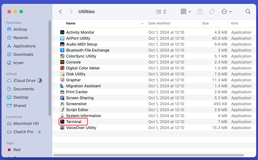Click the horizontal scrollbar at bottom
This screenshot has width=258, height=160.
[148, 155]
